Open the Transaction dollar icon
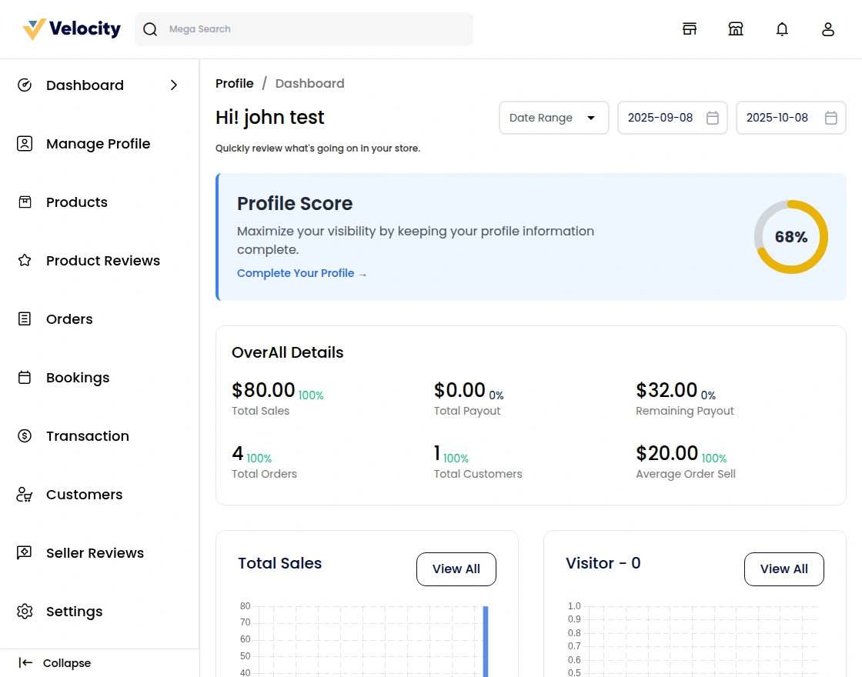This screenshot has width=862, height=677. [24, 435]
